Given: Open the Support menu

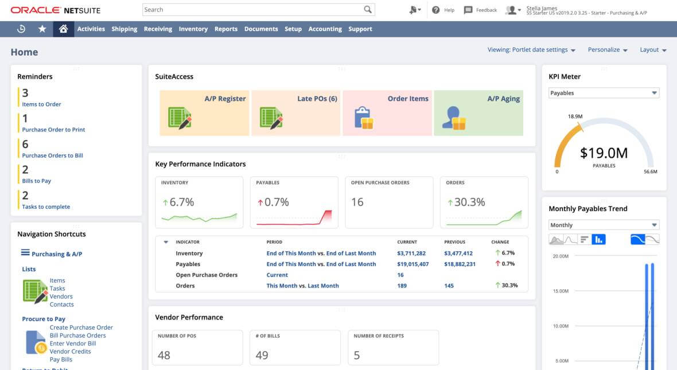Looking at the screenshot, I should pyautogui.click(x=360, y=29).
